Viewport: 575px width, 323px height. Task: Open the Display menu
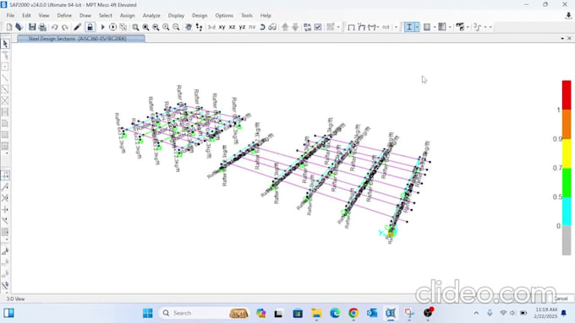[x=176, y=15]
